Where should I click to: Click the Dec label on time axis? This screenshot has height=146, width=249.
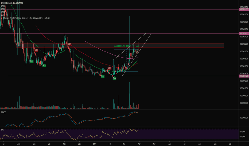click(79, 144)
